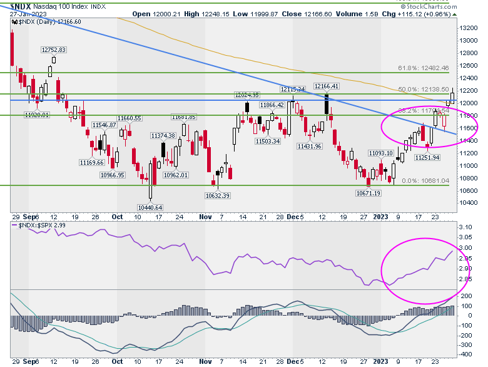Click the 10671.19 price label
The height and width of the screenshot is (367, 488).
click(368, 193)
